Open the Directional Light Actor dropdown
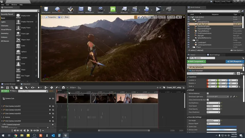Viewport: 245px width, 138px height. [x=218, y=97]
